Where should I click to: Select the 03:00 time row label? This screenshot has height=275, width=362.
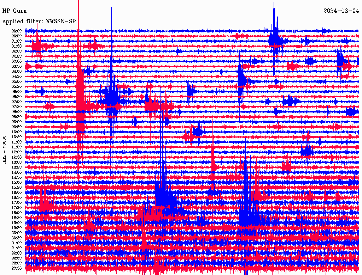[16, 61]
